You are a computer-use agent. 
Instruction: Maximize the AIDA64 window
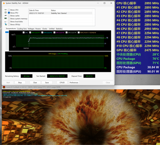coord(104,3)
